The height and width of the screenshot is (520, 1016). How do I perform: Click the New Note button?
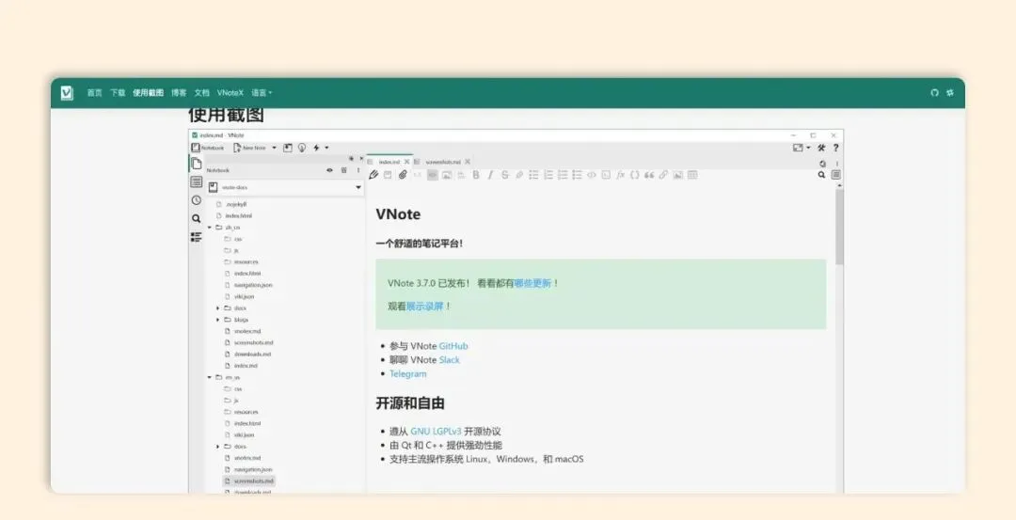click(x=249, y=148)
